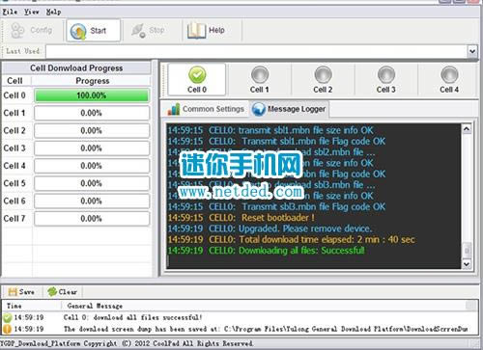The image size is (483, 350).
Task: Click the Cell 5 0.00% progress bar
Action: click(x=92, y=183)
